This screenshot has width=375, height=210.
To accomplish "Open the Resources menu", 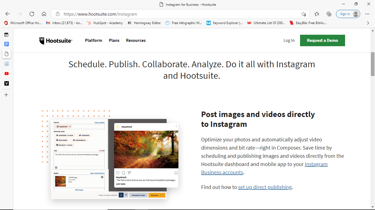I will click(x=136, y=40).
